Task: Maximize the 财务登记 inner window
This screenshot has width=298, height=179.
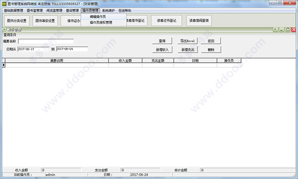Action: click(288, 29)
